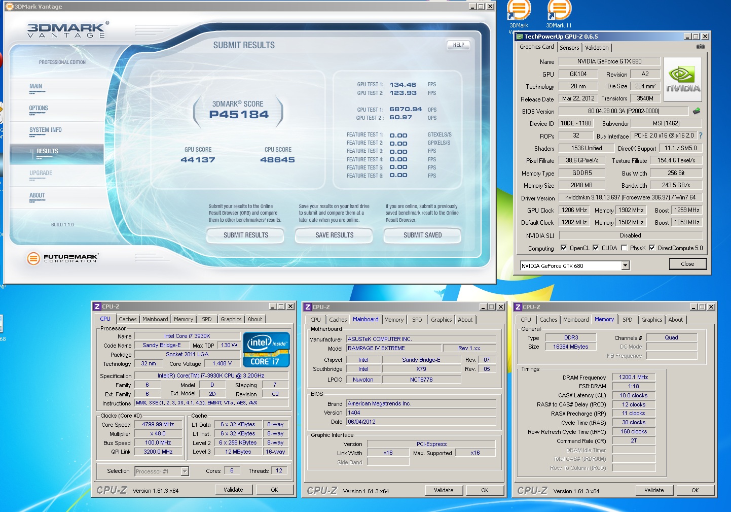This screenshot has width=731, height=512.
Task: Open the Processor #1 selection dropdown
Action: click(185, 471)
